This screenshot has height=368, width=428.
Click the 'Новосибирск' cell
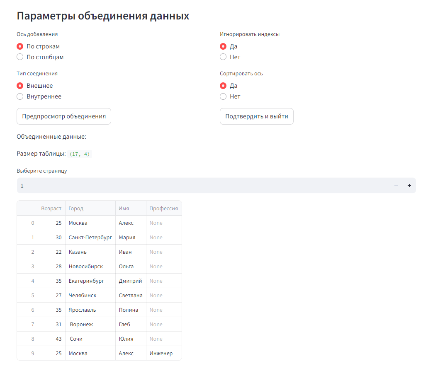coord(90,266)
